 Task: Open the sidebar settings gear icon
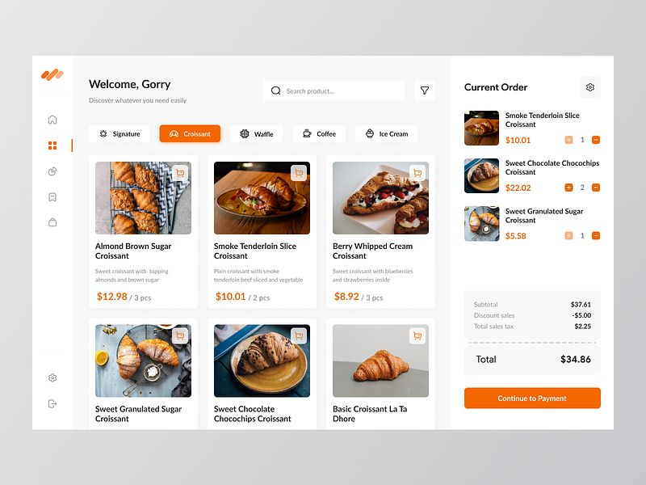[52, 377]
